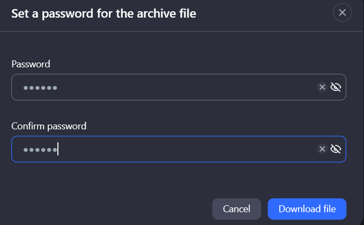Tap the crossed-eye icon in Password row

point(336,87)
